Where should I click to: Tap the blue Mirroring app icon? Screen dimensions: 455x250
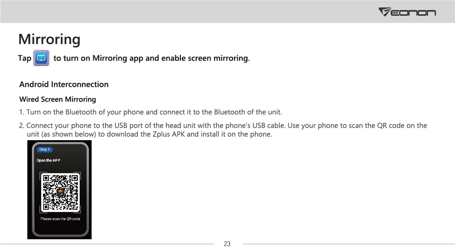42,58
